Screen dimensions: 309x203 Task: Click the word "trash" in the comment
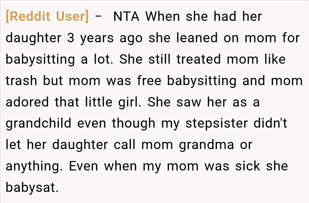[x=22, y=81]
